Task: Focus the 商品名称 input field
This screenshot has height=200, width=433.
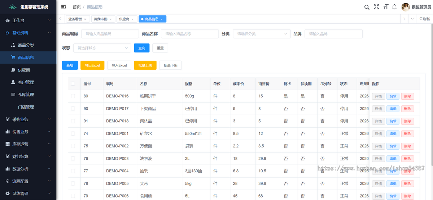Action: click(189, 33)
